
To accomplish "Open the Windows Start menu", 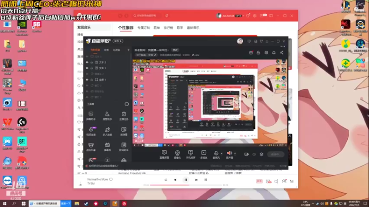I will [x=5, y=203].
